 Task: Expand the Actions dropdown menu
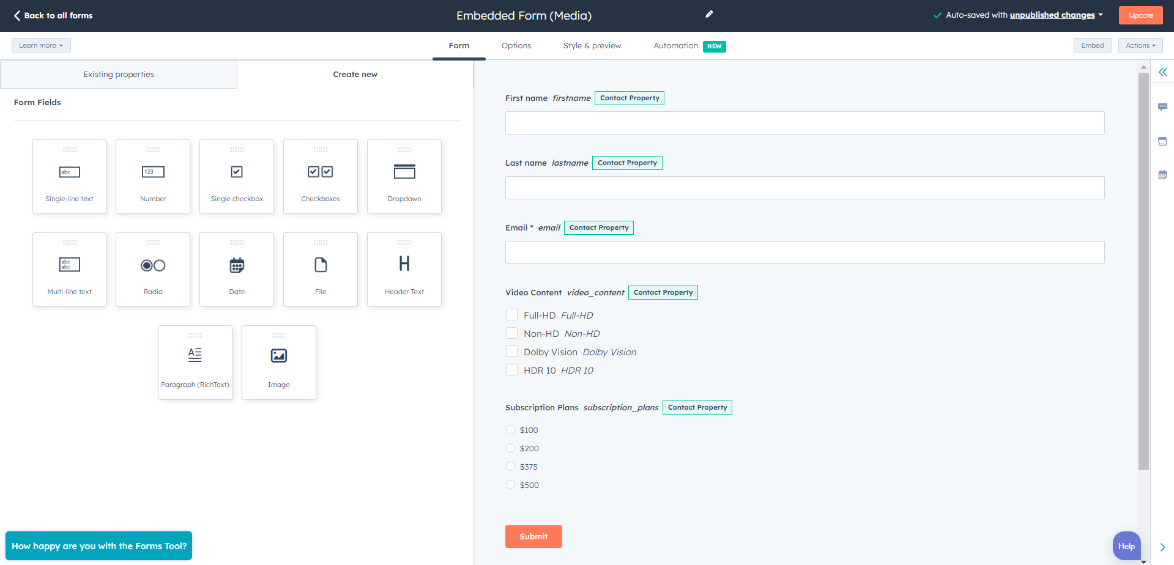click(x=1140, y=45)
